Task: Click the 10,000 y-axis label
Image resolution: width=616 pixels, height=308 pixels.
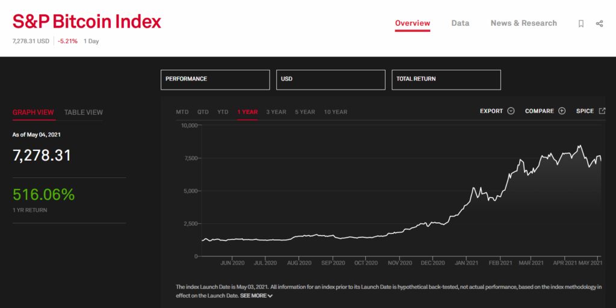Action: click(x=188, y=125)
